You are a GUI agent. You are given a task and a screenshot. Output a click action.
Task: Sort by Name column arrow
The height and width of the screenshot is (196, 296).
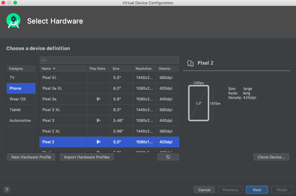54,69
